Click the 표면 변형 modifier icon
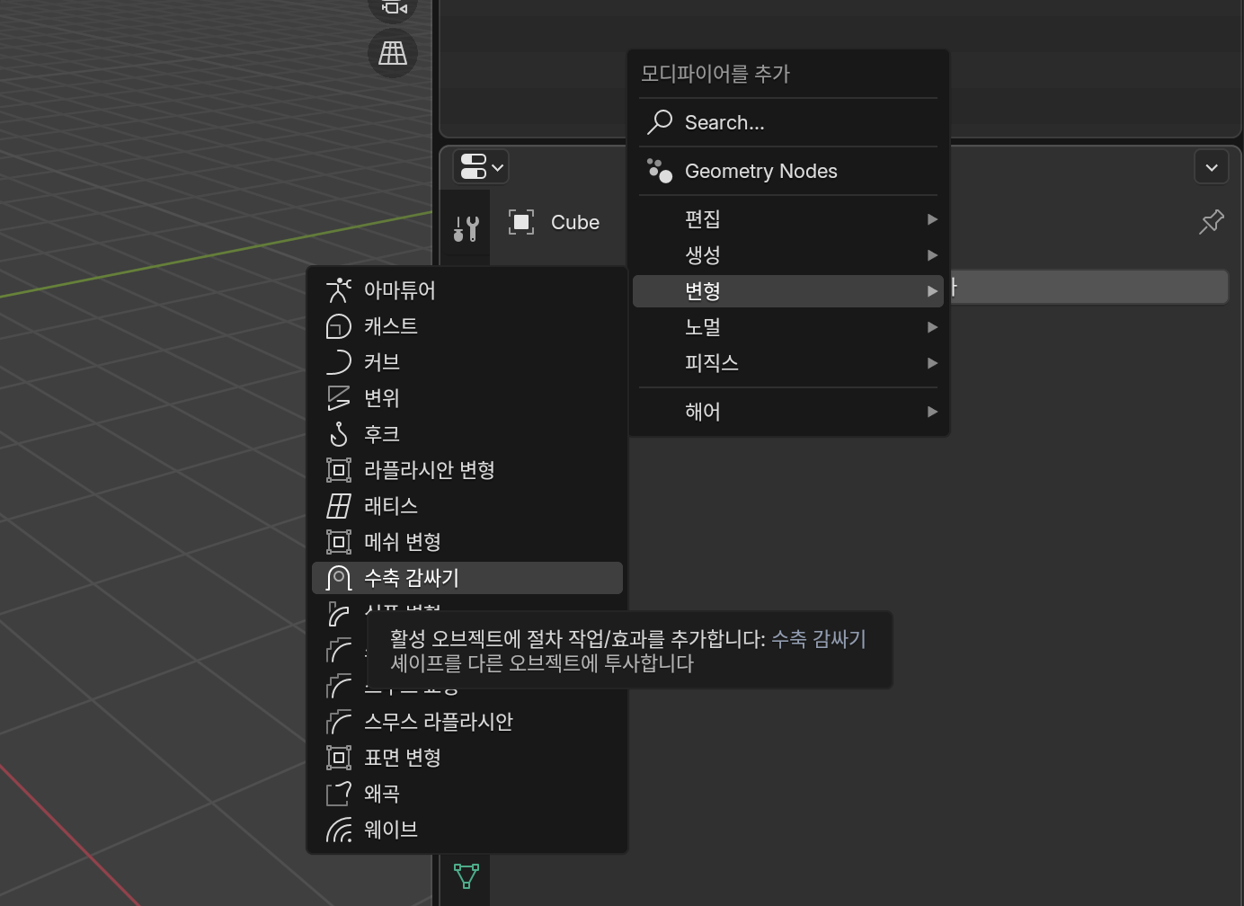 point(339,758)
